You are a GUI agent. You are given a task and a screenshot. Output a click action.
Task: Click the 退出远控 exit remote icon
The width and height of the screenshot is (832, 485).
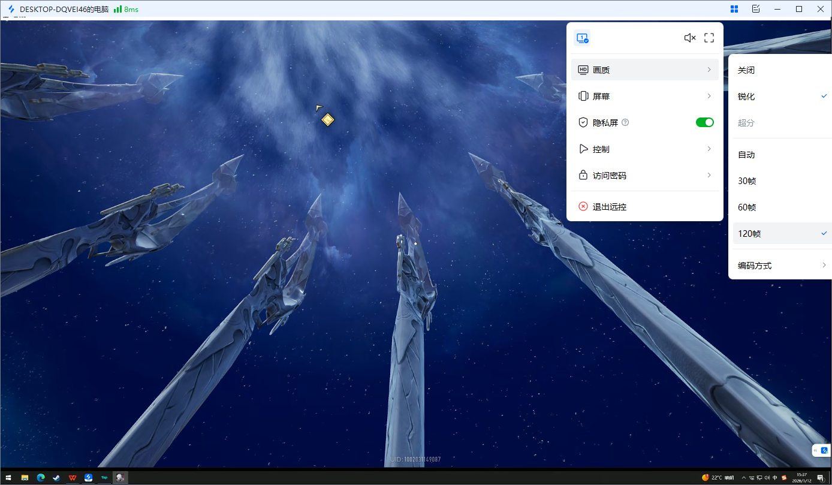click(x=582, y=206)
